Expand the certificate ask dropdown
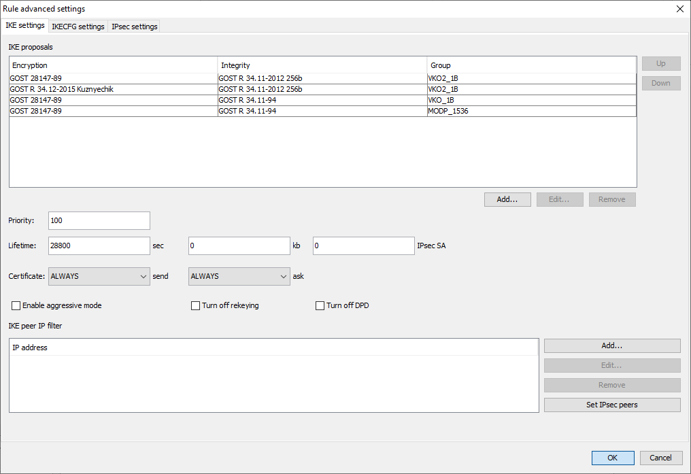The width and height of the screenshot is (691, 474). click(239, 277)
